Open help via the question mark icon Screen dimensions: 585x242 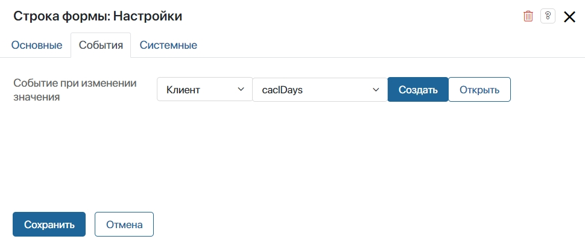point(548,16)
